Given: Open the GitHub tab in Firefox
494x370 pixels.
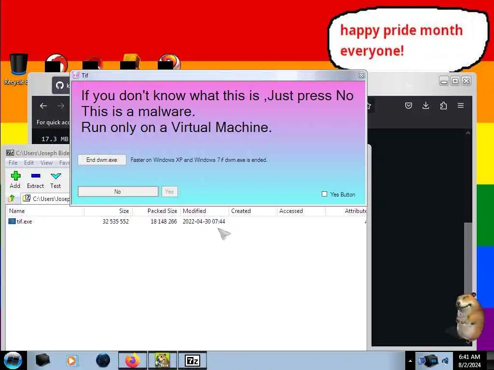Looking at the screenshot, I should pos(61,85).
